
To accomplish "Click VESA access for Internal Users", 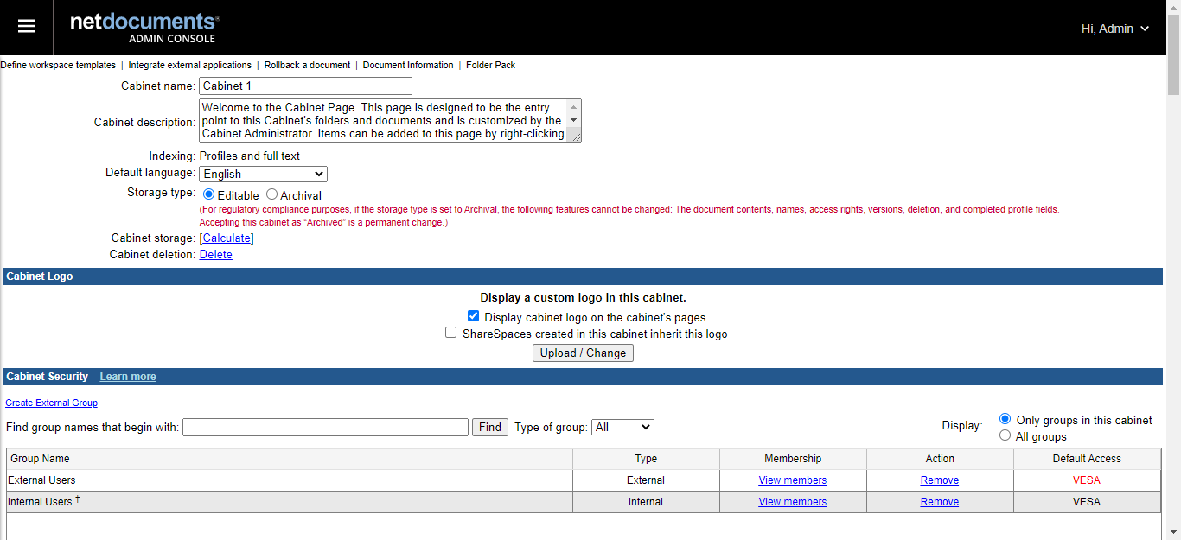I will [x=1087, y=502].
